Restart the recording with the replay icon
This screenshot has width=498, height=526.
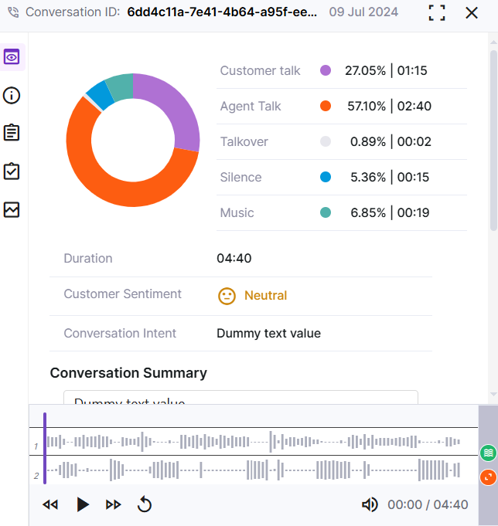tap(145, 504)
